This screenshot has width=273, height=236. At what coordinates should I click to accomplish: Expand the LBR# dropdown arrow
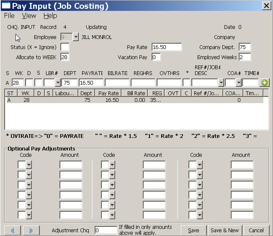[58, 83]
